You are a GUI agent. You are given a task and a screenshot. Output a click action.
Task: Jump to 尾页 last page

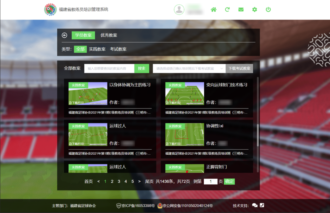[149, 182]
